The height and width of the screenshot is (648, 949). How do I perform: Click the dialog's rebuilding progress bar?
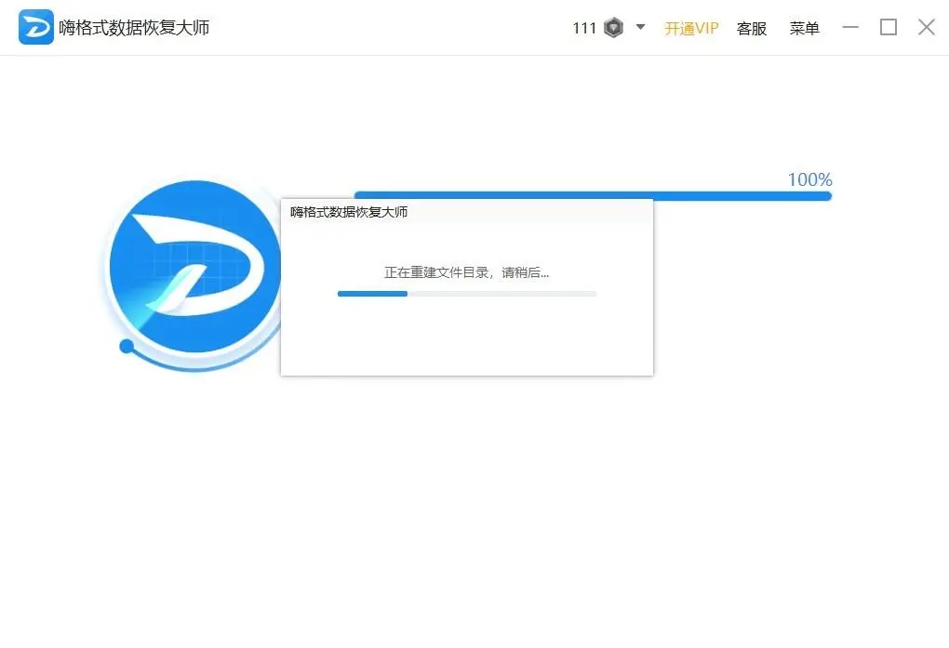pos(467,294)
